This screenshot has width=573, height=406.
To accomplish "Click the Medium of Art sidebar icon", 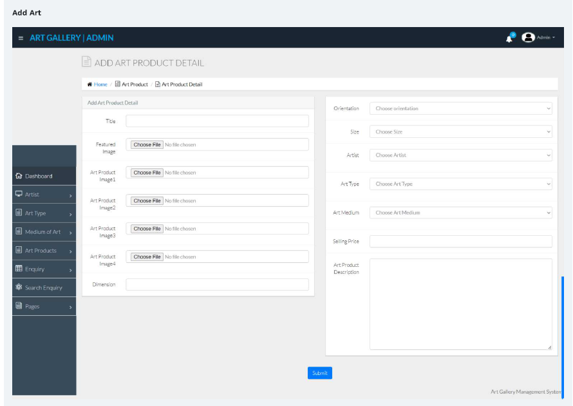I will [19, 231].
